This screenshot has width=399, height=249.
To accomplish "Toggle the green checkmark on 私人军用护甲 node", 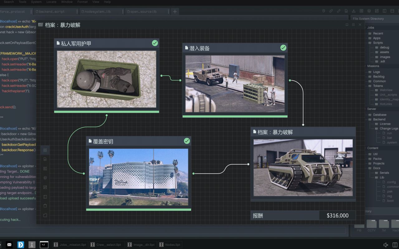I will click(155, 43).
